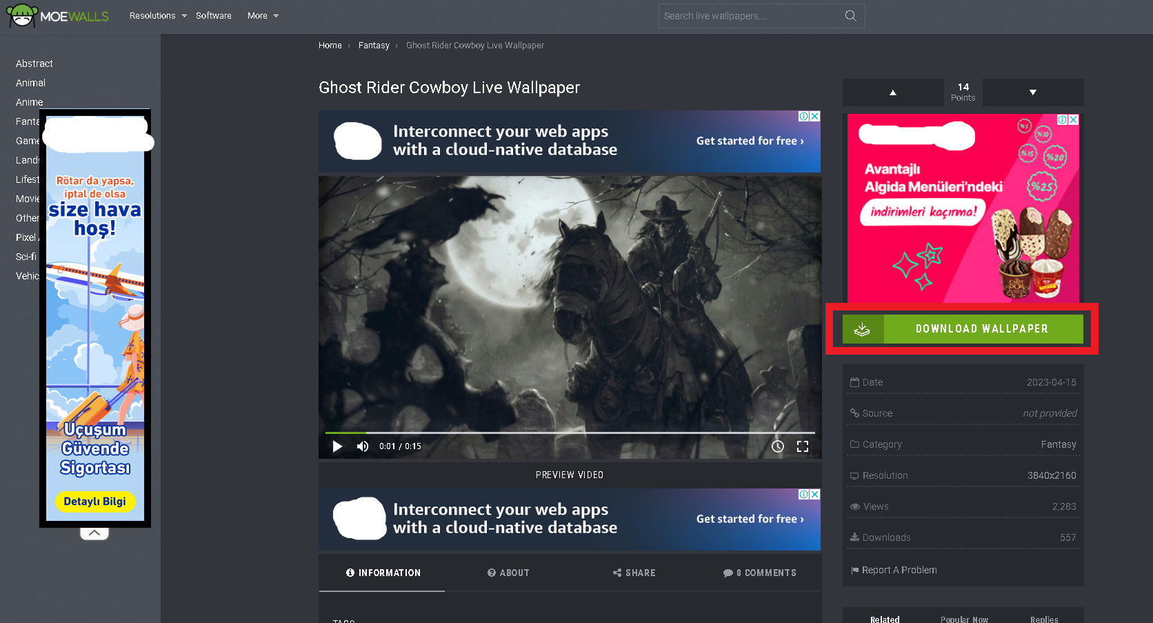Click the Detaylı Bilgi ad button
This screenshot has height=623, width=1153.
coord(95,502)
